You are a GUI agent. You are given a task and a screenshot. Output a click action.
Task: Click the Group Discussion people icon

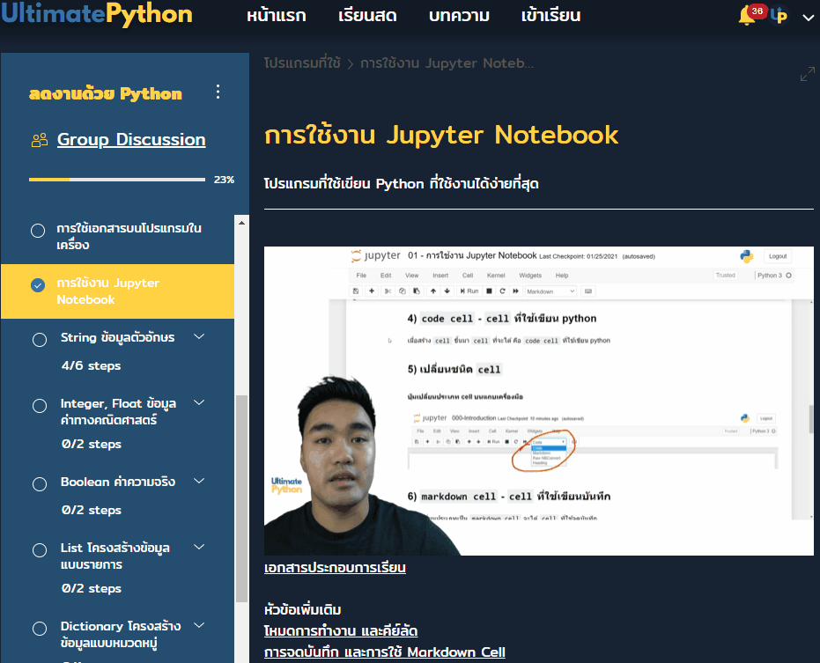40,140
